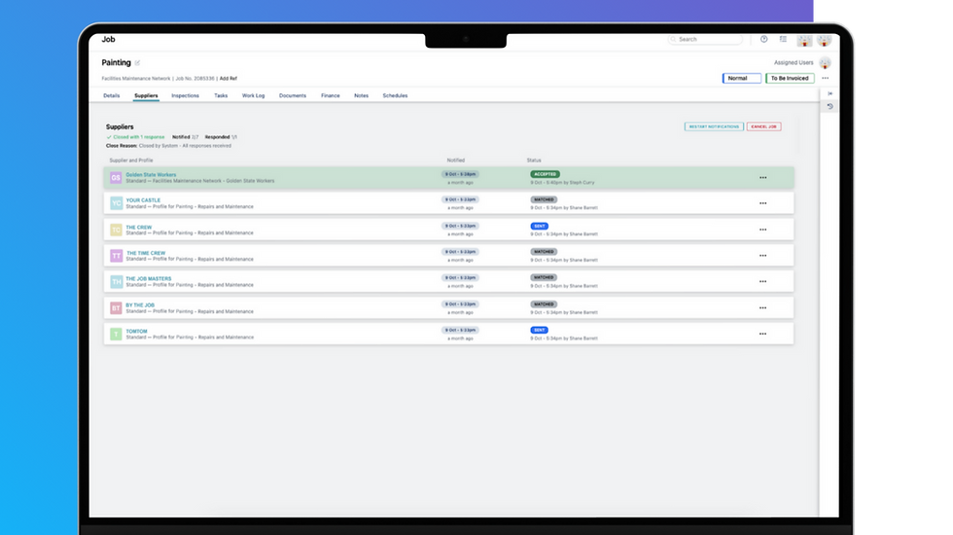The image size is (953, 535).
Task: Click the TT avatar for The Time Crew
Action: pyautogui.click(x=116, y=256)
